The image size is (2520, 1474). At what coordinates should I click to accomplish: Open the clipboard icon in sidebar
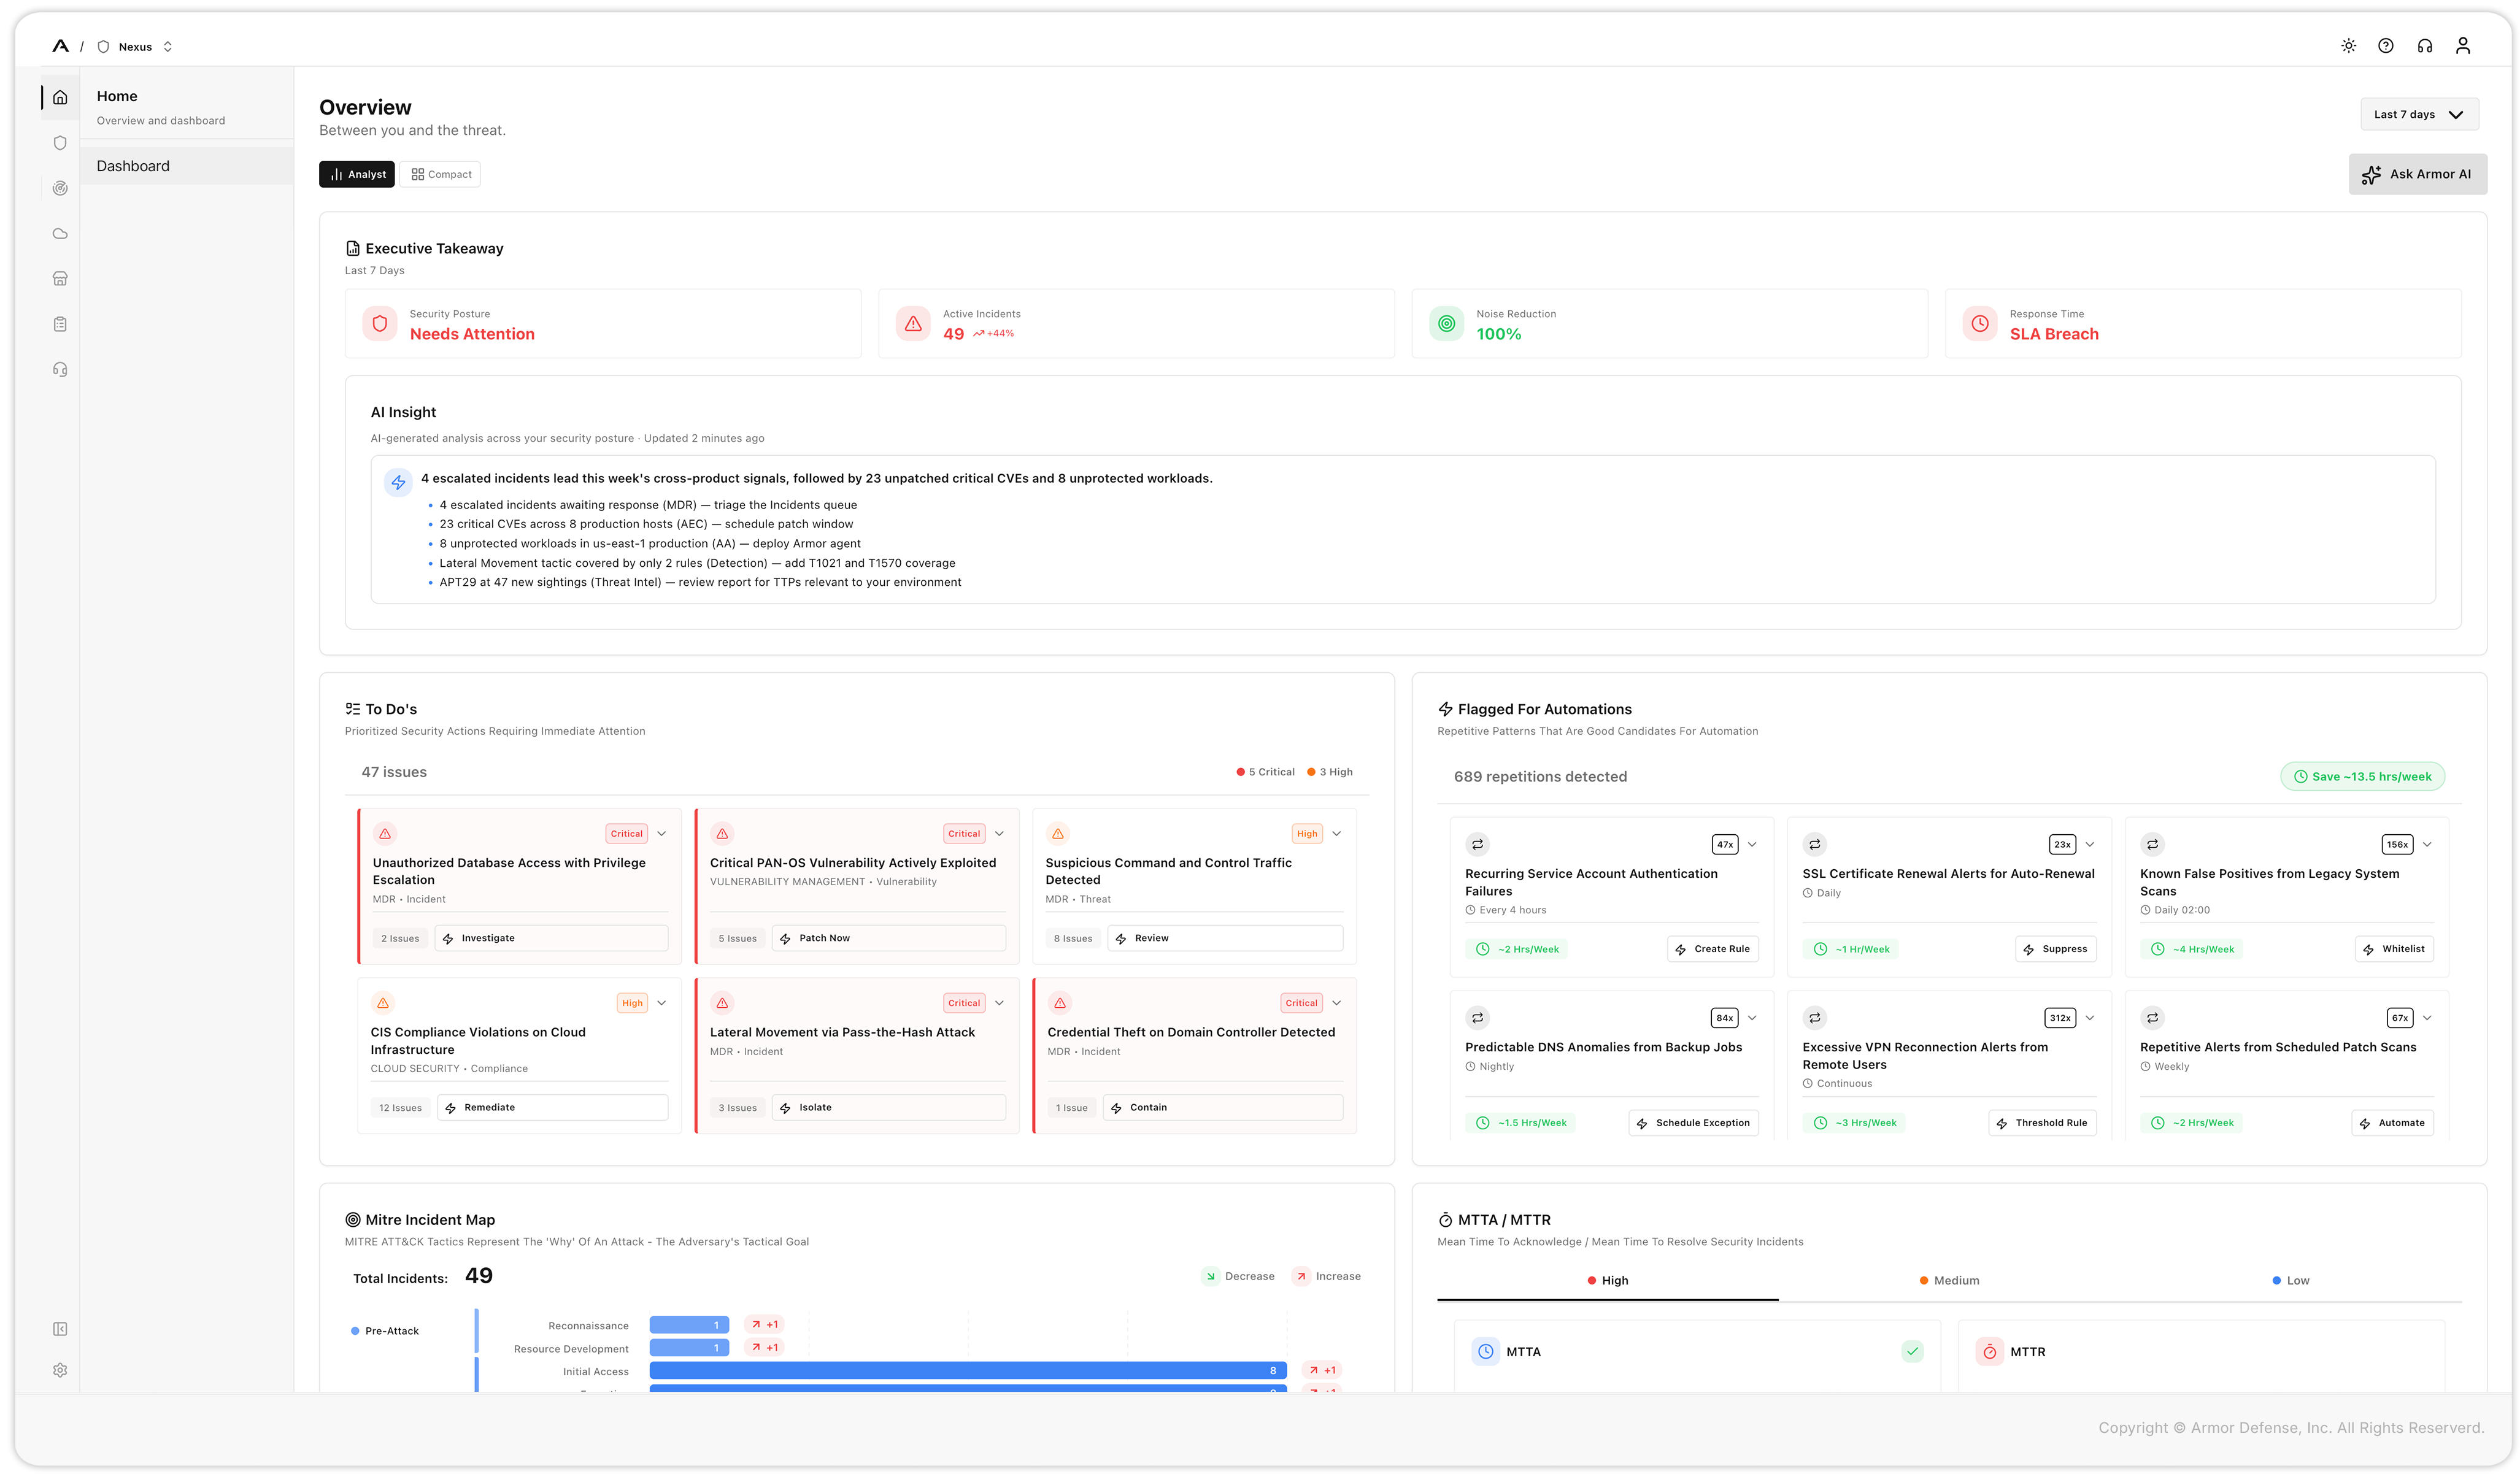click(x=60, y=324)
